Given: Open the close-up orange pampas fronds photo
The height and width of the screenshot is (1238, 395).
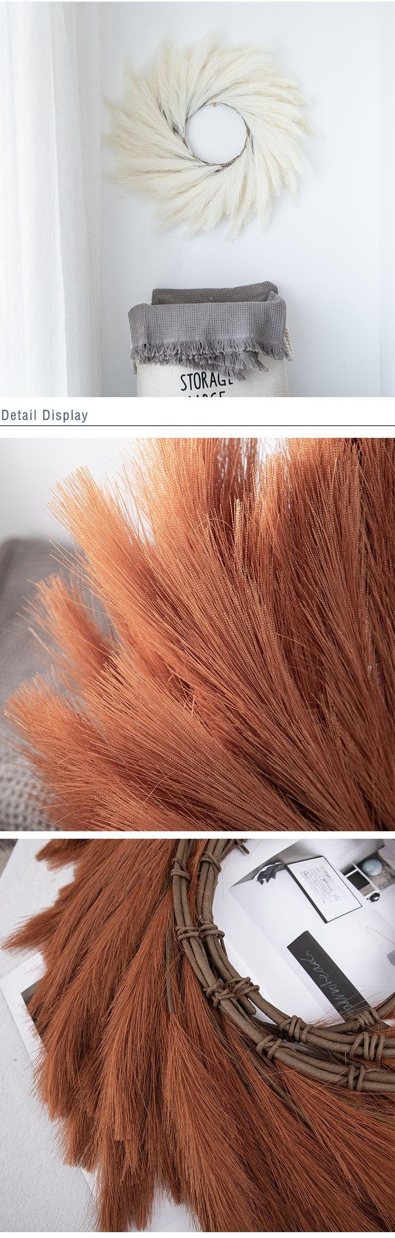Looking at the screenshot, I should click(x=197, y=635).
